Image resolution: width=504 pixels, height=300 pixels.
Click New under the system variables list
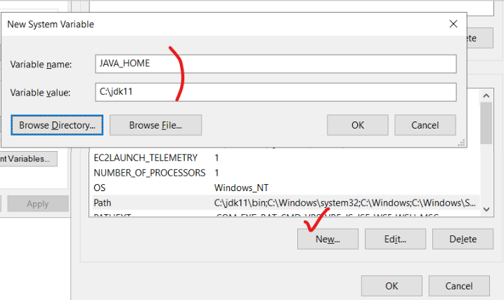[x=328, y=239]
